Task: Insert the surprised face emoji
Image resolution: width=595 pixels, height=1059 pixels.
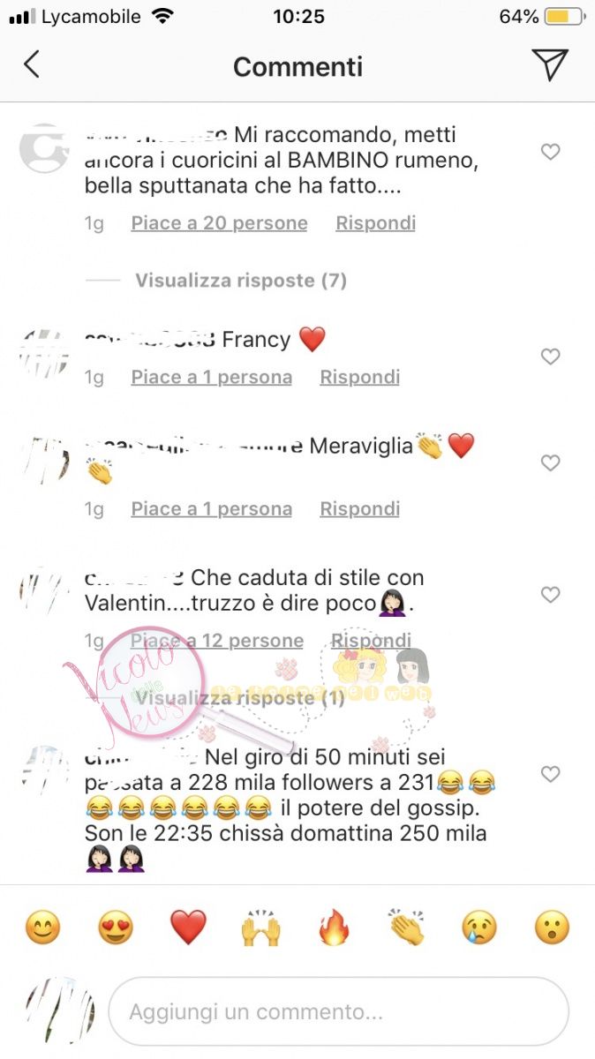Action: [553, 928]
